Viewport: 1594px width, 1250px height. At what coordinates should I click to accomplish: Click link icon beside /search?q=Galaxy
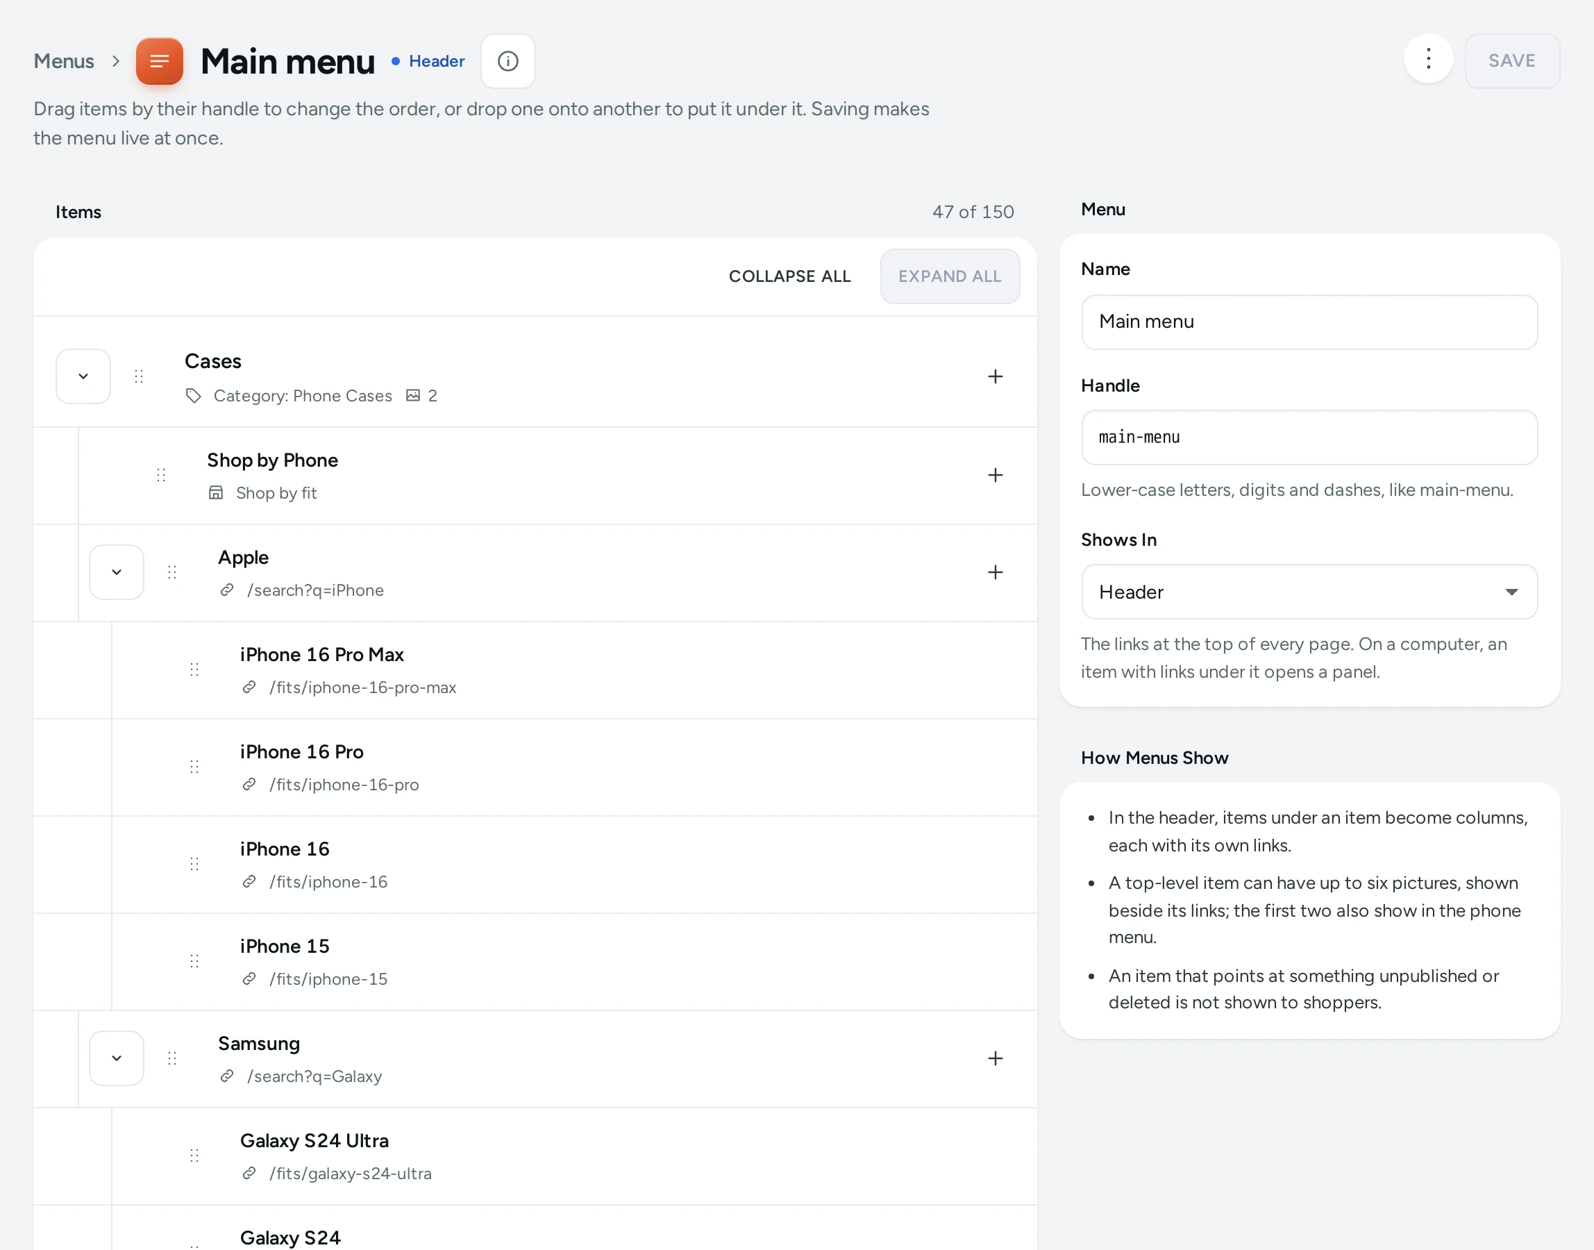[227, 1076]
